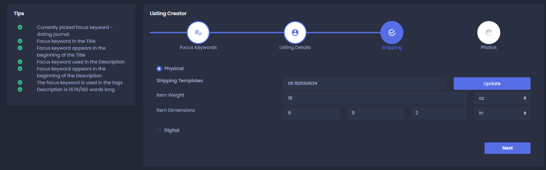Select the Physical radio button
The height and width of the screenshot is (170, 546).
point(159,69)
